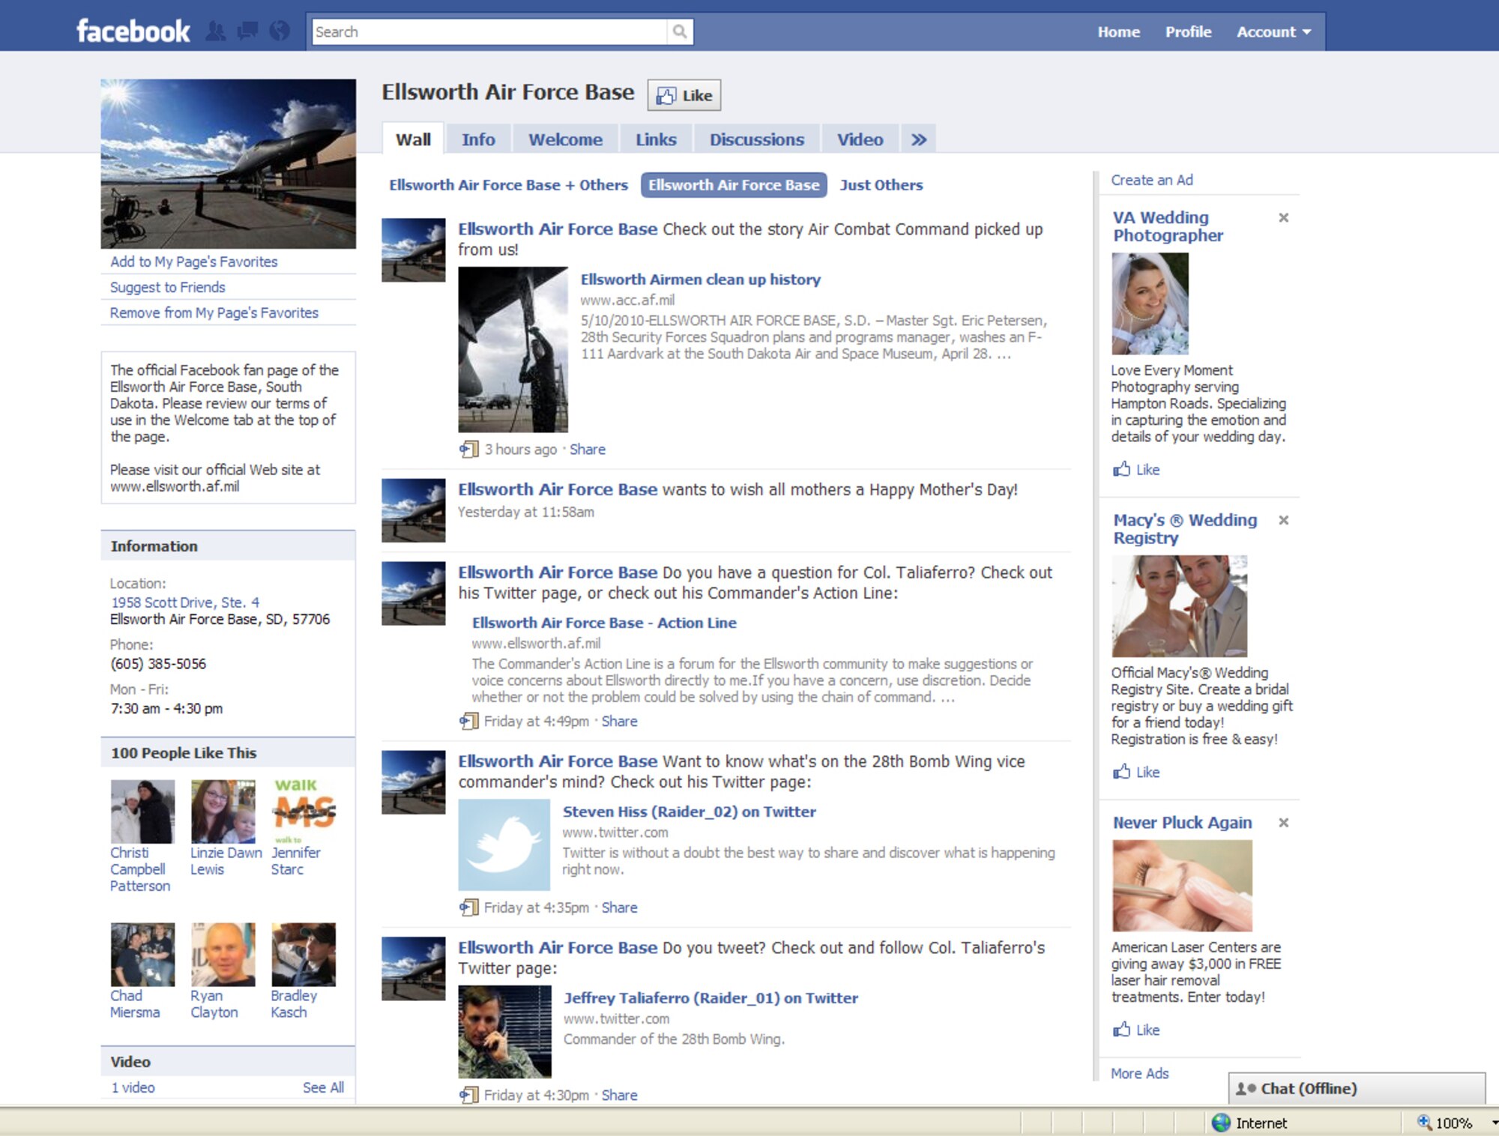Click the search magnifier button
Screen dimensions: 1499x1136
[x=679, y=31]
